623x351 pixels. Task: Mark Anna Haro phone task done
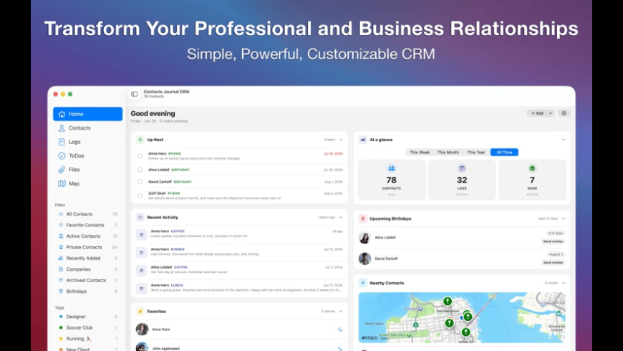pos(140,156)
